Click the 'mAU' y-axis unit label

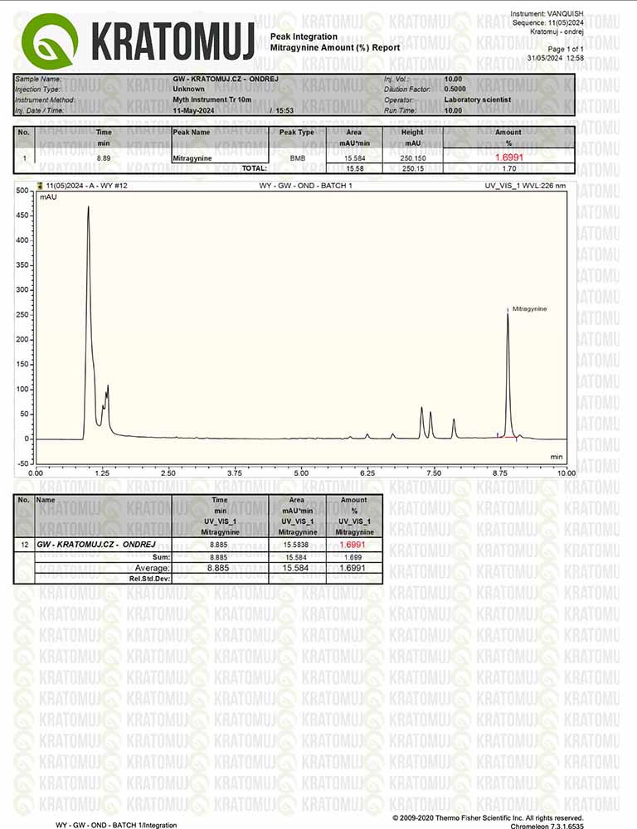pyautogui.click(x=48, y=196)
